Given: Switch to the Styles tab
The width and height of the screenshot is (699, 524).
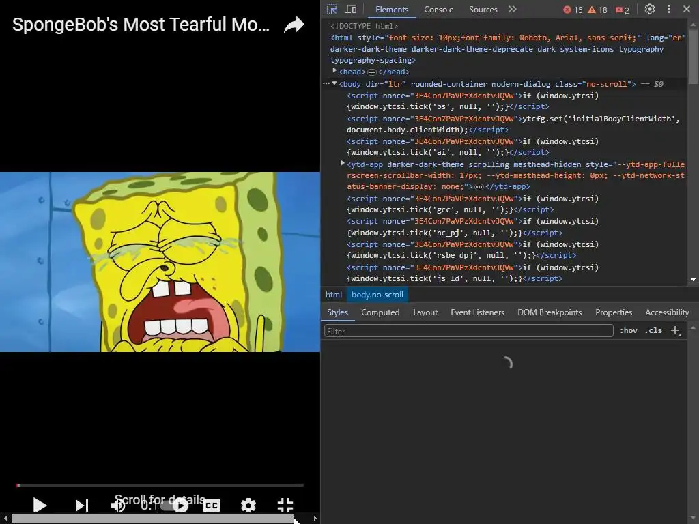Looking at the screenshot, I should 337,312.
